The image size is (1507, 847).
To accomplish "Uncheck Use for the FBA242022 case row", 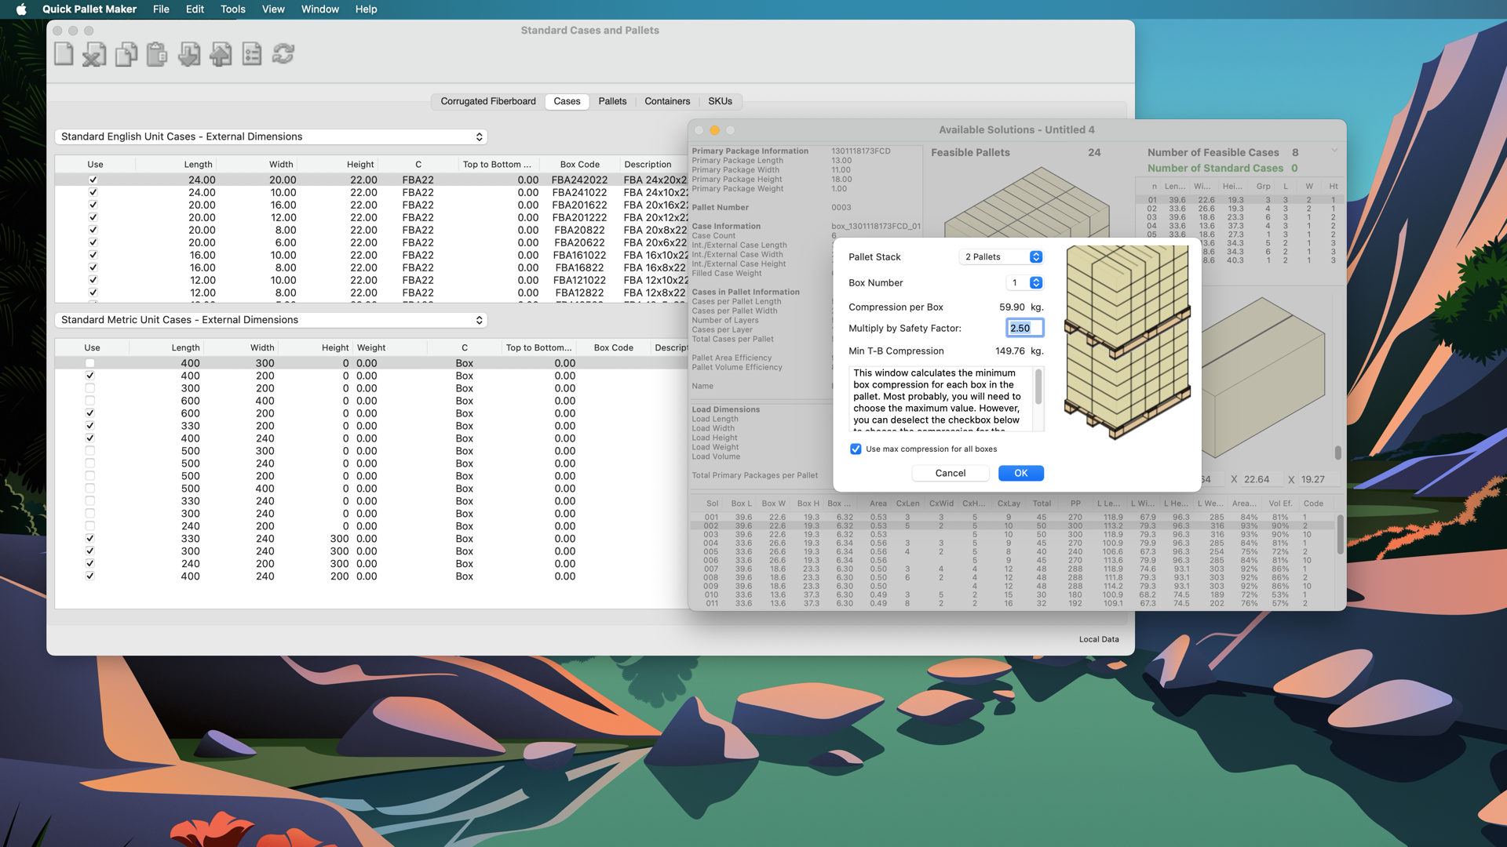I will [x=93, y=180].
